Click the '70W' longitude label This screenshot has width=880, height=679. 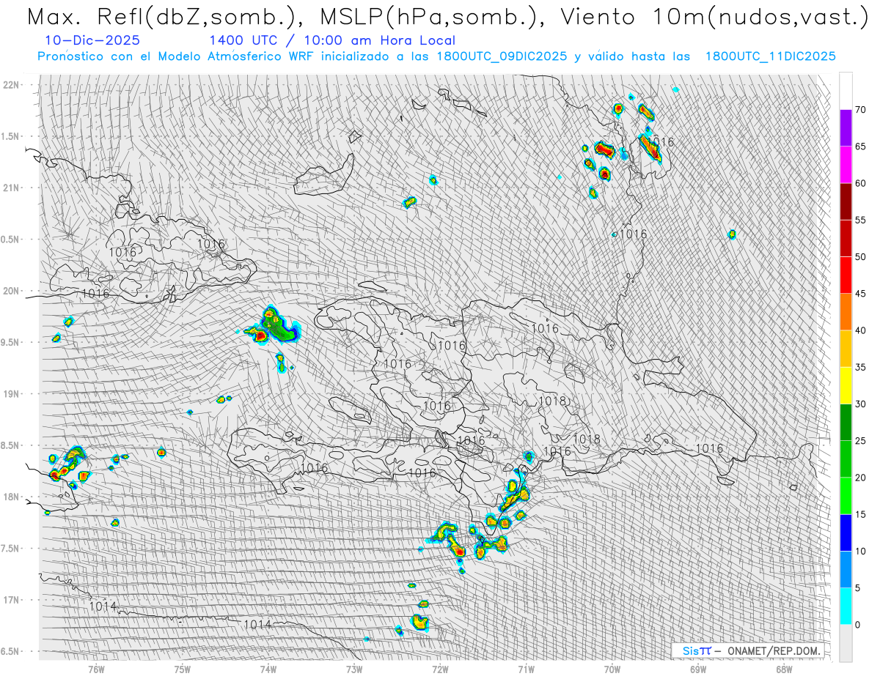[612, 669]
